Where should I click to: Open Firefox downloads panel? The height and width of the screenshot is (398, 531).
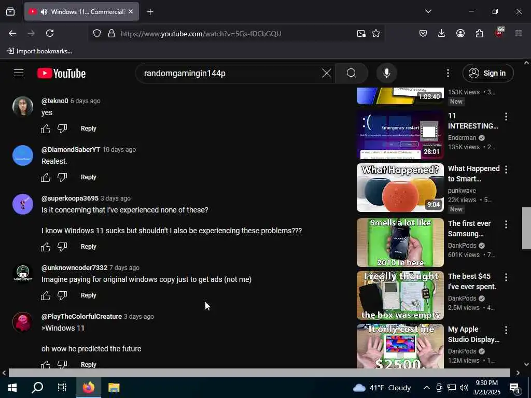coord(441,33)
